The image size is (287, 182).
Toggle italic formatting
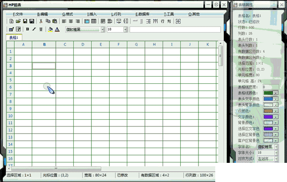34,29
